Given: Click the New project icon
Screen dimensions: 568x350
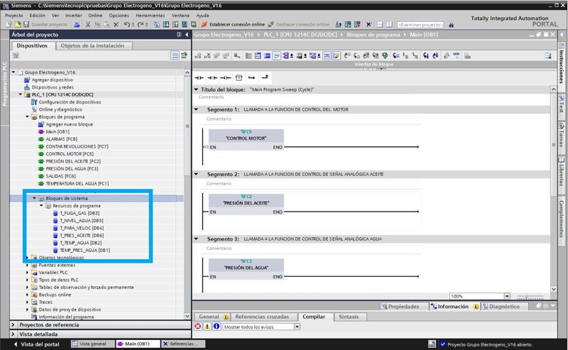Looking at the screenshot, I should [9, 24].
